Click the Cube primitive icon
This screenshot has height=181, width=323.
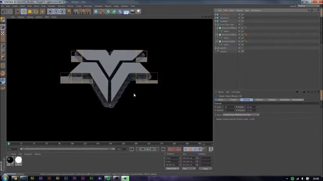point(96,12)
